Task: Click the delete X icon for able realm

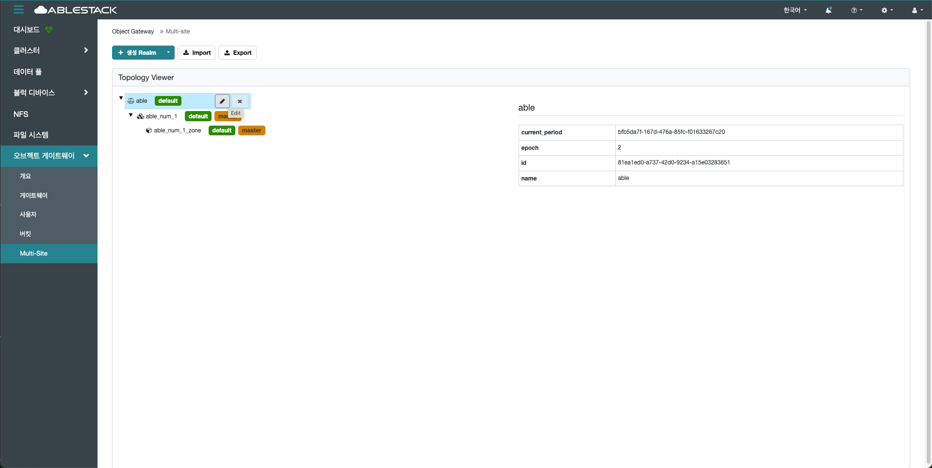Action: coord(240,101)
